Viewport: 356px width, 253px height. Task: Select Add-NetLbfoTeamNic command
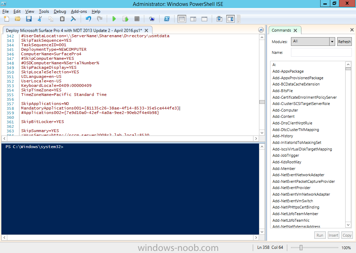tap(291, 220)
